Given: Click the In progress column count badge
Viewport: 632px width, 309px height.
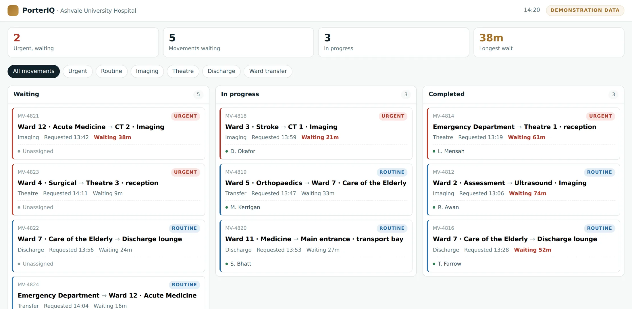Looking at the screenshot, I should [406, 95].
